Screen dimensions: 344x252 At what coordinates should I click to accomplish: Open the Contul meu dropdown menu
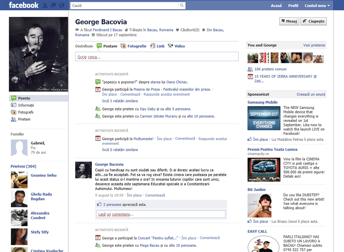point(317,6)
